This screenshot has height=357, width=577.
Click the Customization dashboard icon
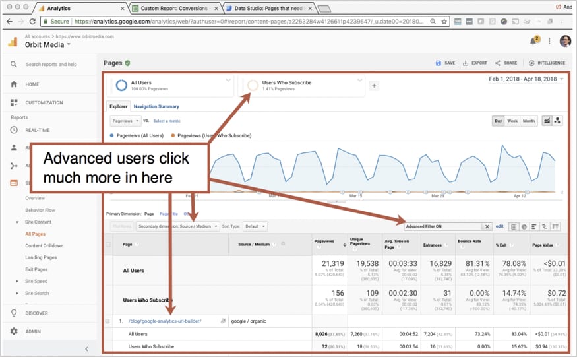tap(14, 102)
